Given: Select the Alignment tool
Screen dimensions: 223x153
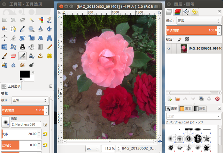Looking at the screenshot, I should [5, 38].
